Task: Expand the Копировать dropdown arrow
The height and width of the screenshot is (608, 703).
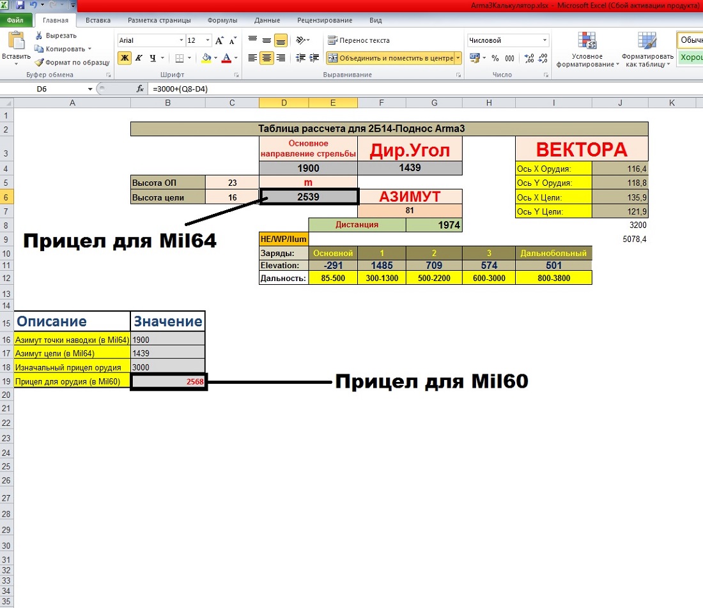Action: 89,49
